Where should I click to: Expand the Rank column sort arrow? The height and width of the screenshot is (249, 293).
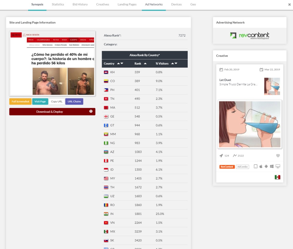click(145, 63)
